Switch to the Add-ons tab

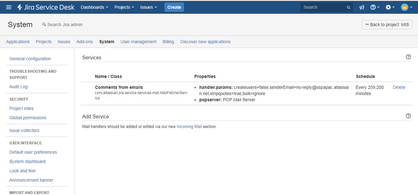85,41
